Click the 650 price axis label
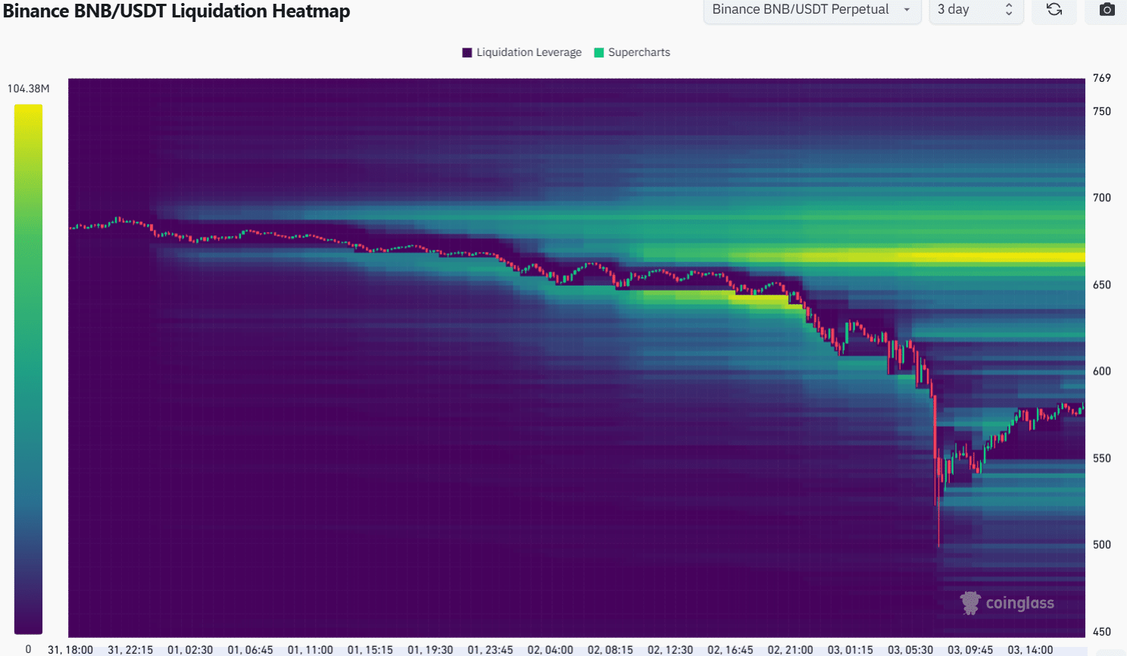Viewport: 1127px width, 656px height. [x=1102, y=284]
